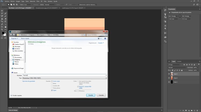Open 'Opciones de guardado' link
Image resolution: width=201 pixels, height=112 pixels.
click(29, 81)
